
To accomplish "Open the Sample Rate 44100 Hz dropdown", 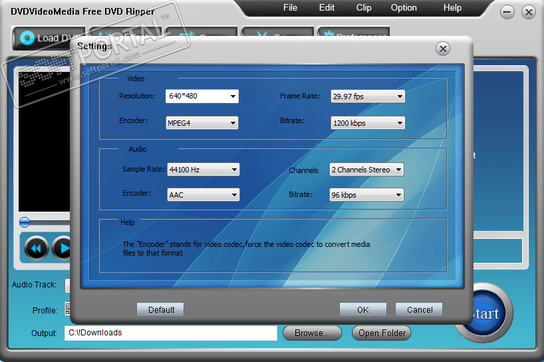I will click(x=204, y=170).
